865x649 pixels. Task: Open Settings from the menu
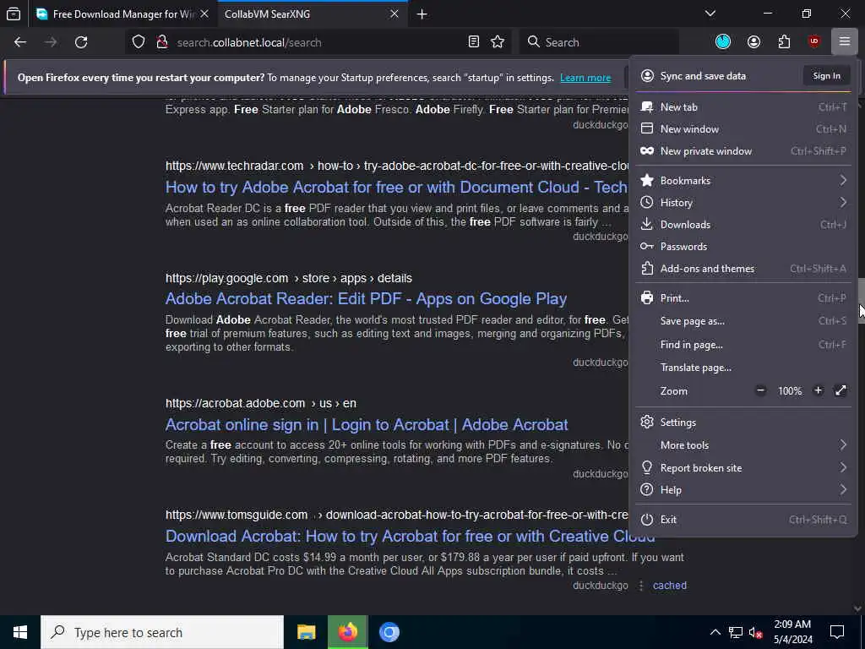pos(743,423)
